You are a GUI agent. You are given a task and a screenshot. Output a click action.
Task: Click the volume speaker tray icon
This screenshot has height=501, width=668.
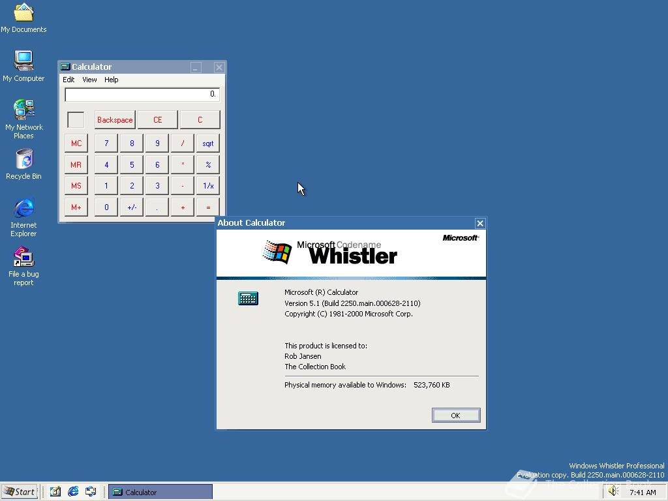[613, 491]
